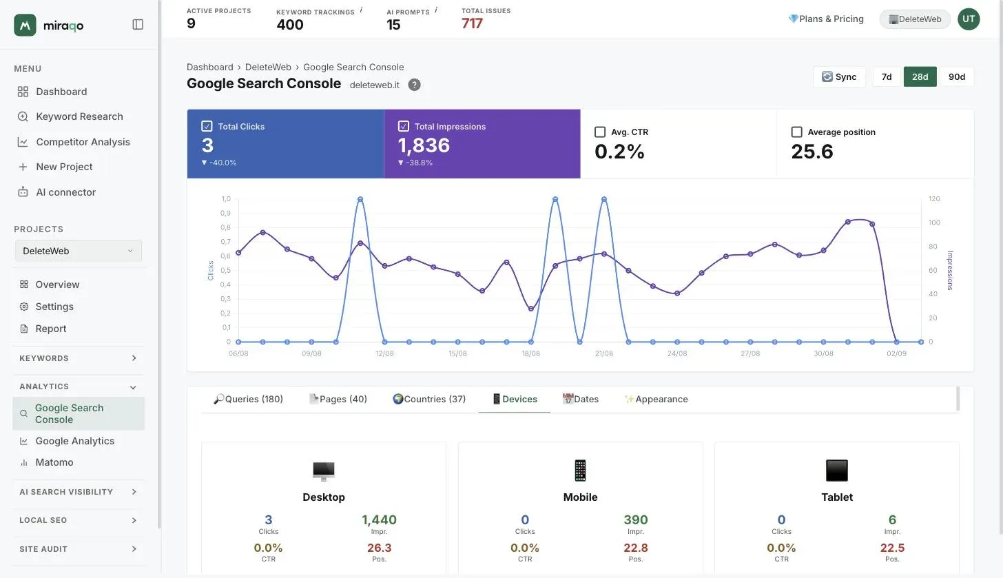Image resolution: width=1003 pixels, height=578 pixels.
Task: Open Keyword Research menu item
Action: click(79, 116)
